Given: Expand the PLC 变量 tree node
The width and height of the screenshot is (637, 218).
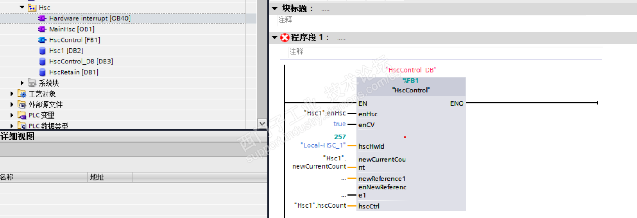Looking at the screenshot, I should (x=12, y=115).
